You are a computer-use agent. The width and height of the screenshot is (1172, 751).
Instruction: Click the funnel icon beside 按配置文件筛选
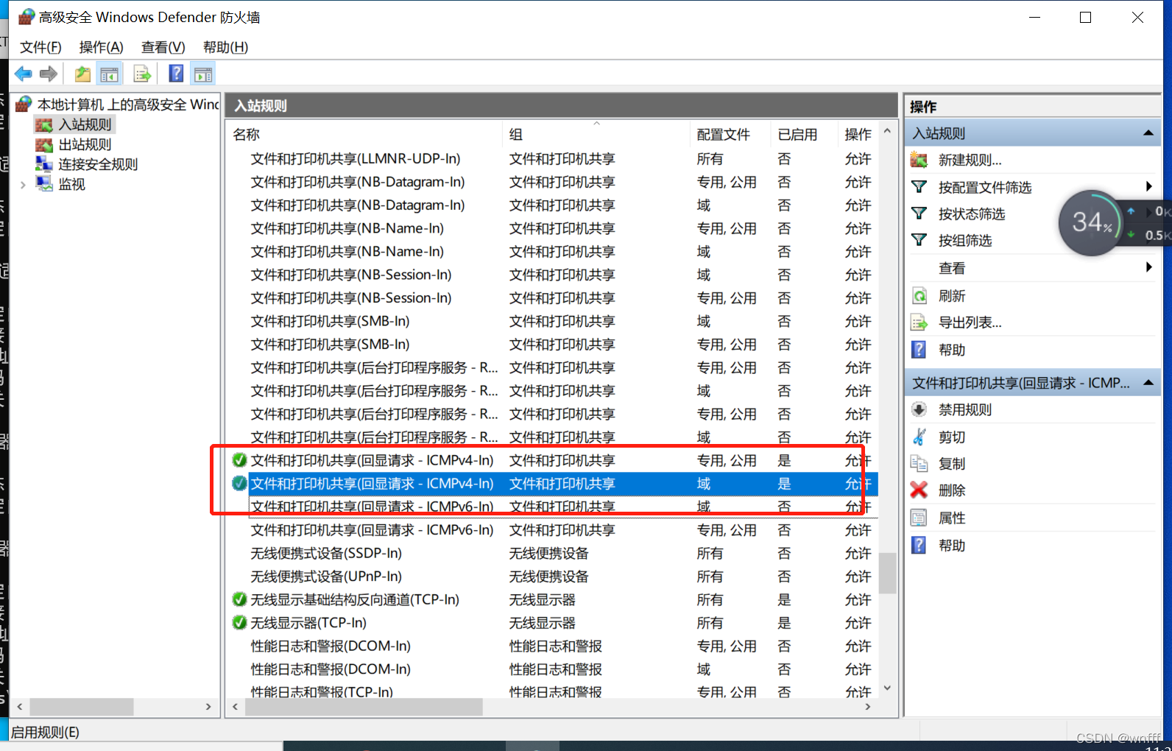[919, 187]
